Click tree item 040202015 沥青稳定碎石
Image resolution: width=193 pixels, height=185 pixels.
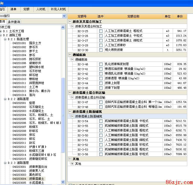(x=38, y=159)
